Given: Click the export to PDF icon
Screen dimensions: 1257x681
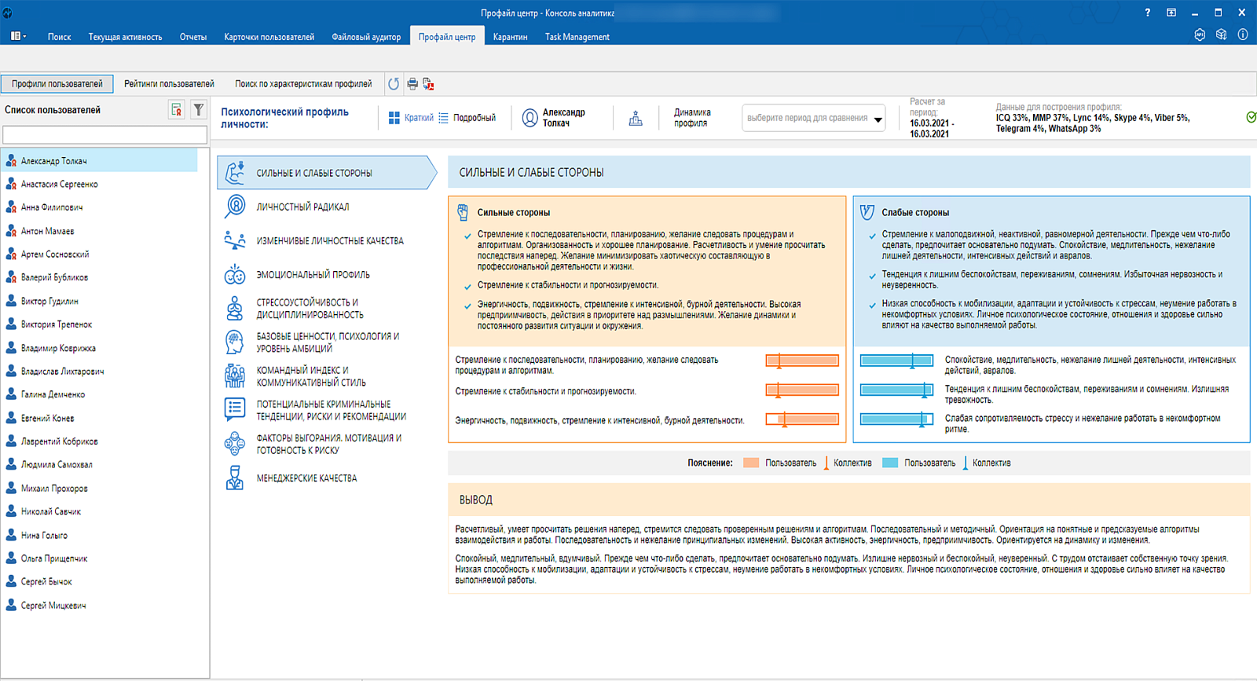Looking at the screenshot, I should click(429, 84).
